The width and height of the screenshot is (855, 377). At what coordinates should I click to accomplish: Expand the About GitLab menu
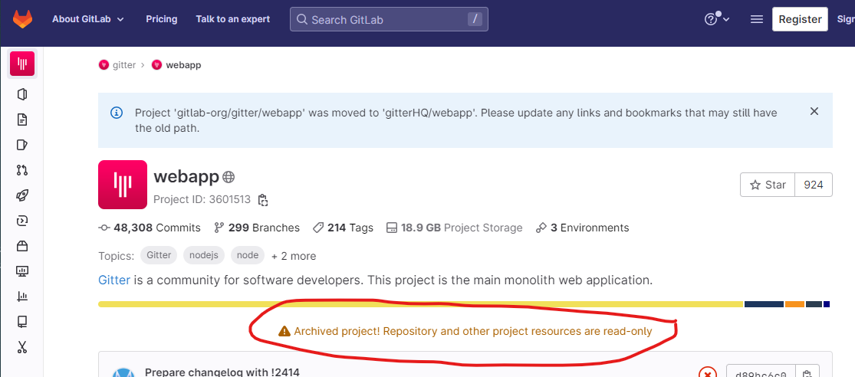(x=88, y=19)
